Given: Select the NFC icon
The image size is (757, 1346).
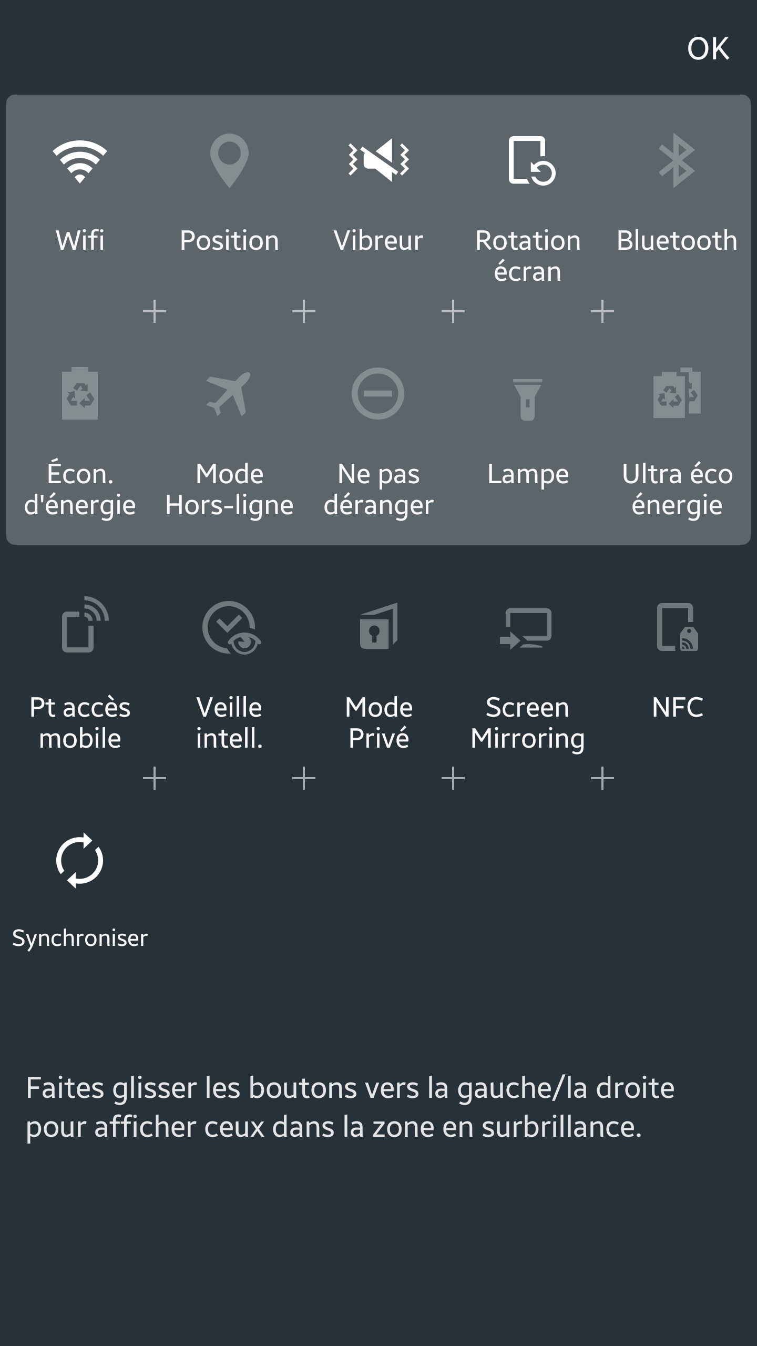Looking at the screenshot, I should click(x=677, y=628).
